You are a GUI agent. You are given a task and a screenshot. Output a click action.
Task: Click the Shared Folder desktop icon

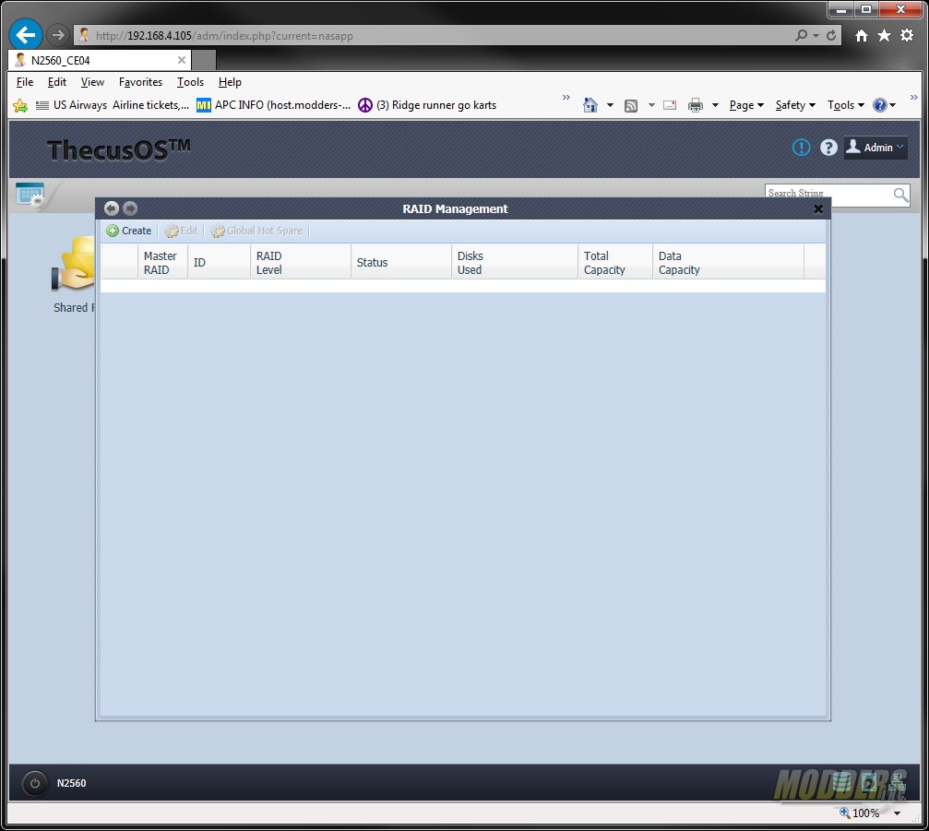74,275
